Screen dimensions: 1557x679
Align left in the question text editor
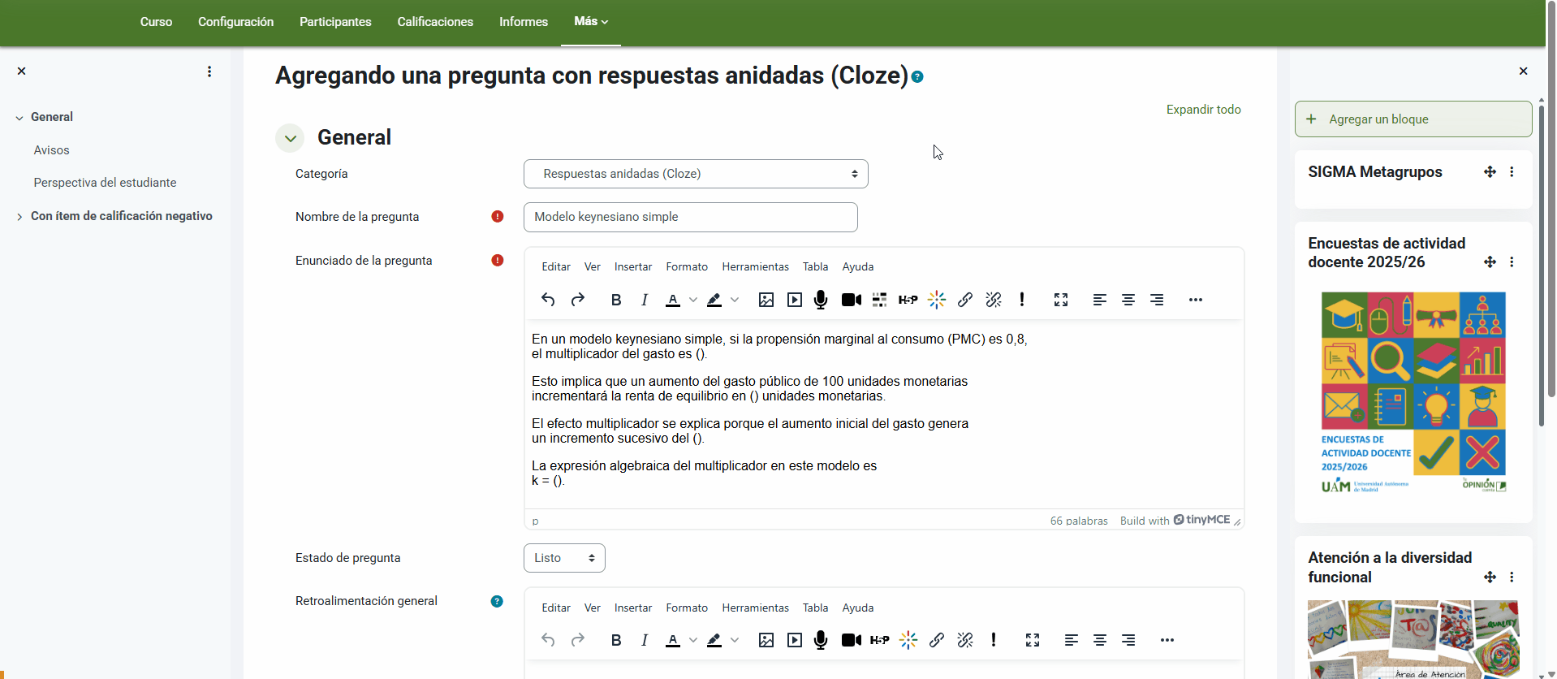(x=1100, y=300)
